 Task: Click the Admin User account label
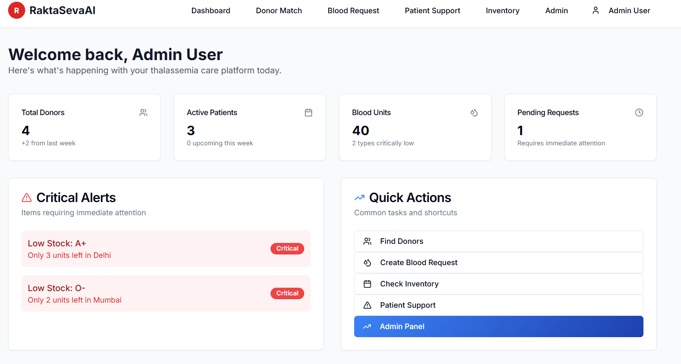(629, 11)
